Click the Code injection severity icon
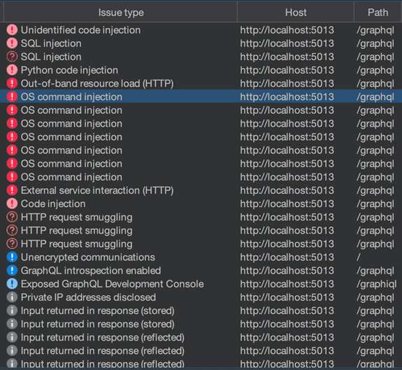Image resolution: width=402 pixels, height=370 pixels. 12,204
